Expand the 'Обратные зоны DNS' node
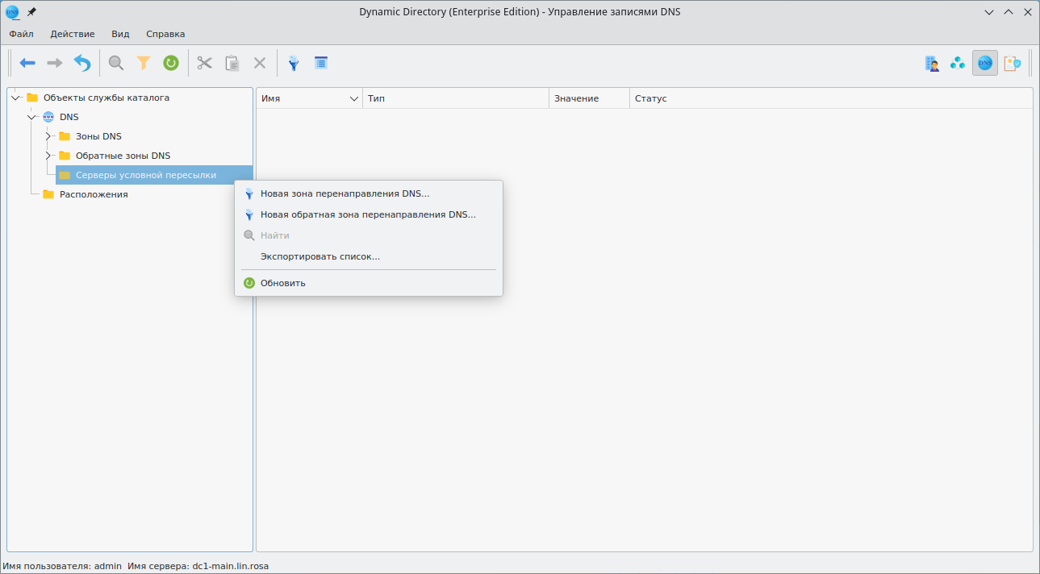The height and width of the screenshot is (574, 1040). (48, 156)
